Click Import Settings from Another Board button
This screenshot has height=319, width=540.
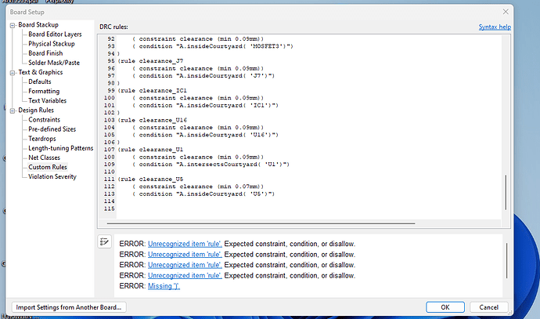click(x=69, y=307)
